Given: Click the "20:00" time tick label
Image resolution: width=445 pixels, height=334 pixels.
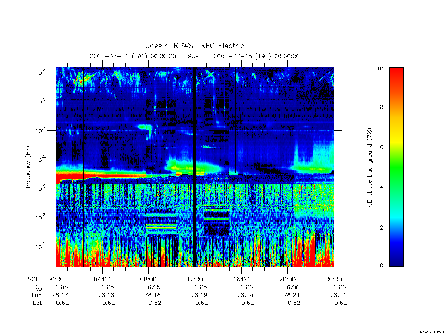Looking at the screenshot, I should [288, 279].
